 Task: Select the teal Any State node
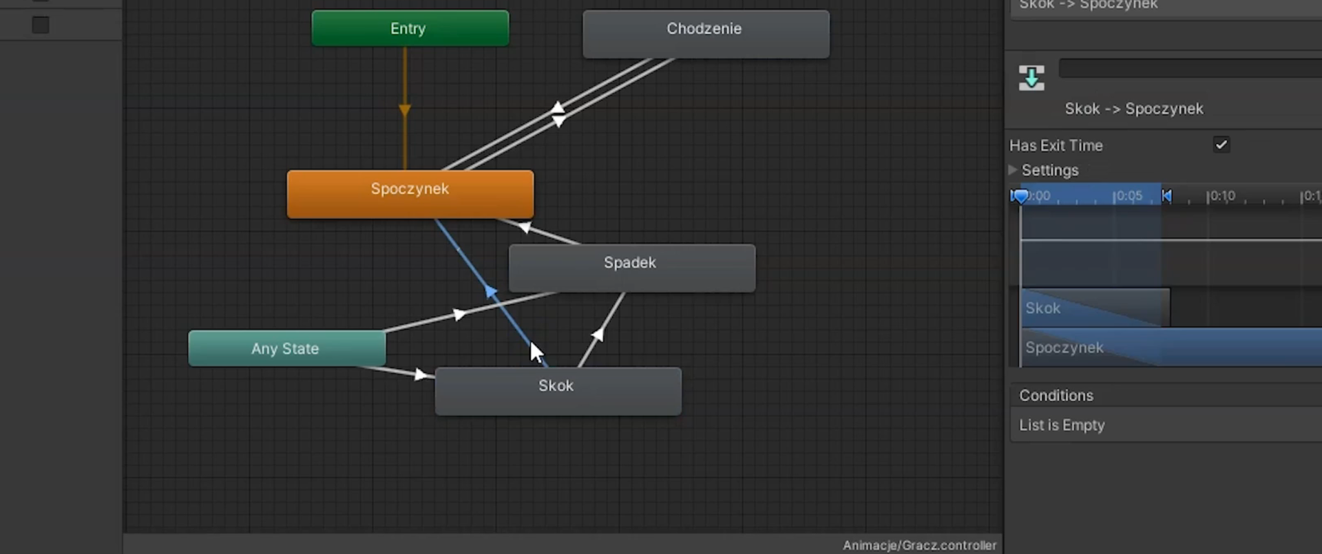tap(286, 348)
